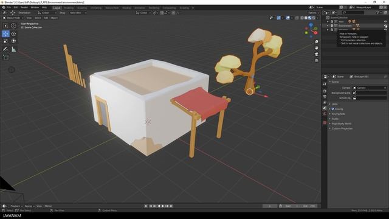Click the zoom magnifier viewport icon
389x219 pixels.
pos(316,42)
